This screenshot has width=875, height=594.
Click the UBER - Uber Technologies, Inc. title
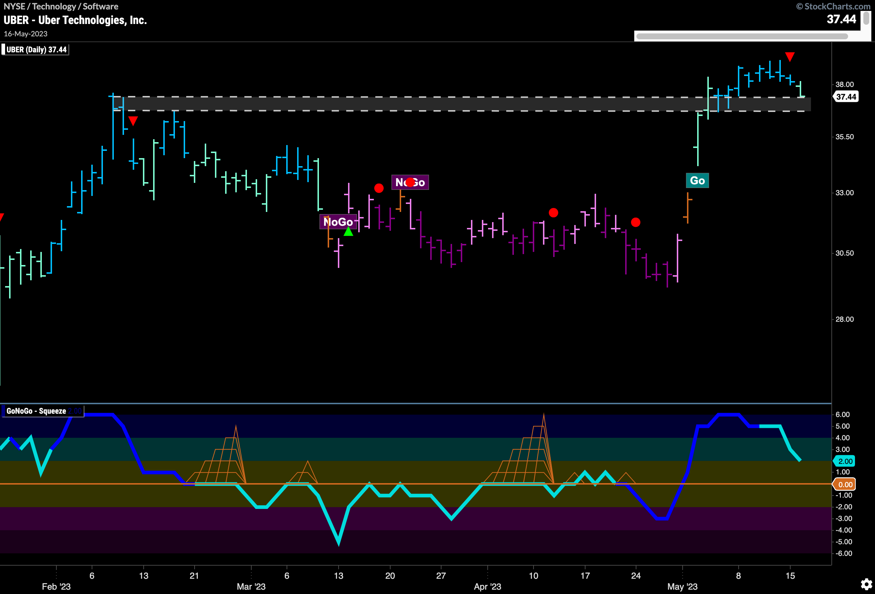(x=75, y=20)
